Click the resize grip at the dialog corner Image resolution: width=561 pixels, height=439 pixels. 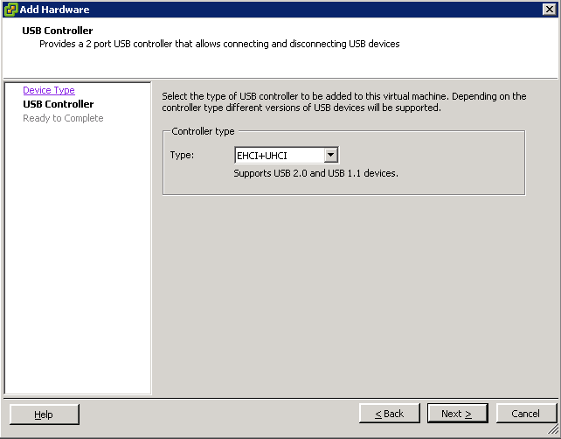[553, 430]
